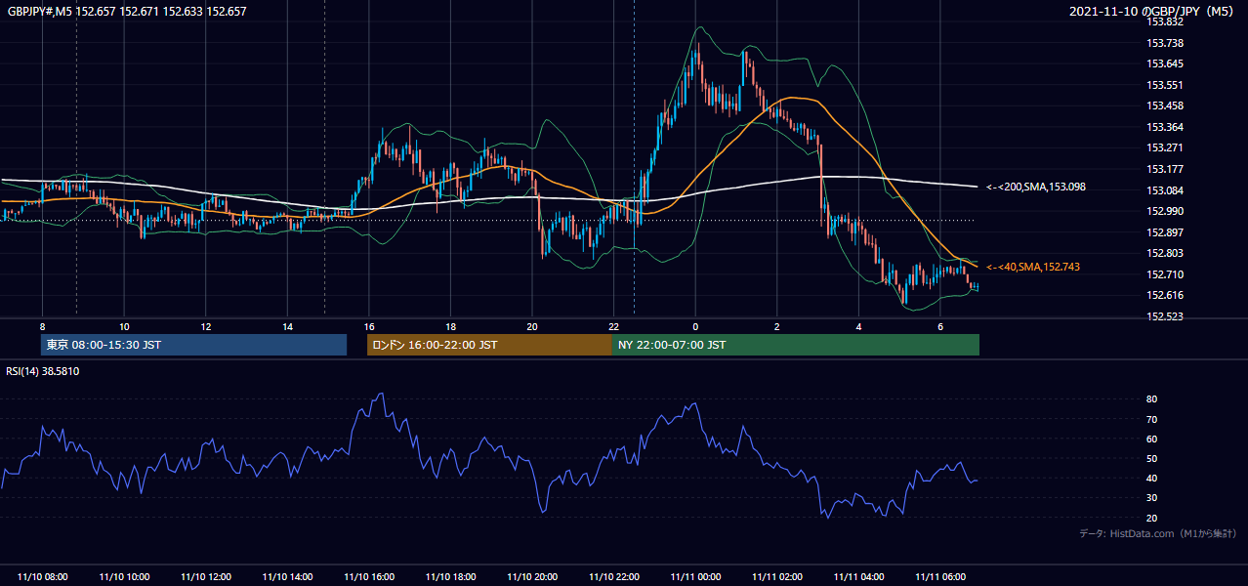
Task: Click the 40 SMA 152.743 line label
Action: click(x=1033, y=267)
